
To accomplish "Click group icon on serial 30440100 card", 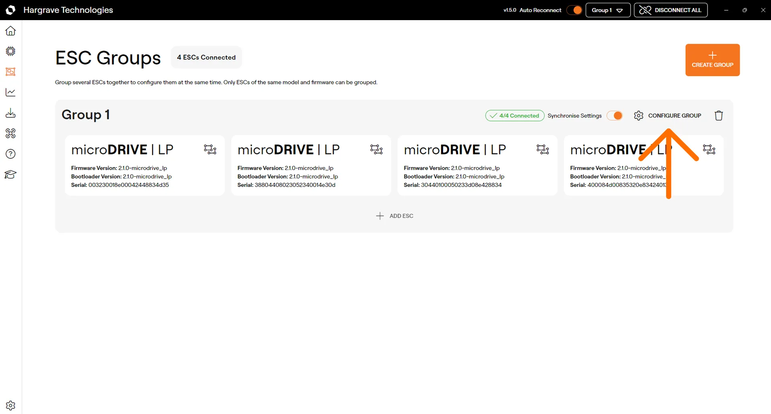I will pos(543,150).
